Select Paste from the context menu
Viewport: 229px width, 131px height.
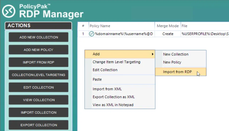tap(120, 79)
